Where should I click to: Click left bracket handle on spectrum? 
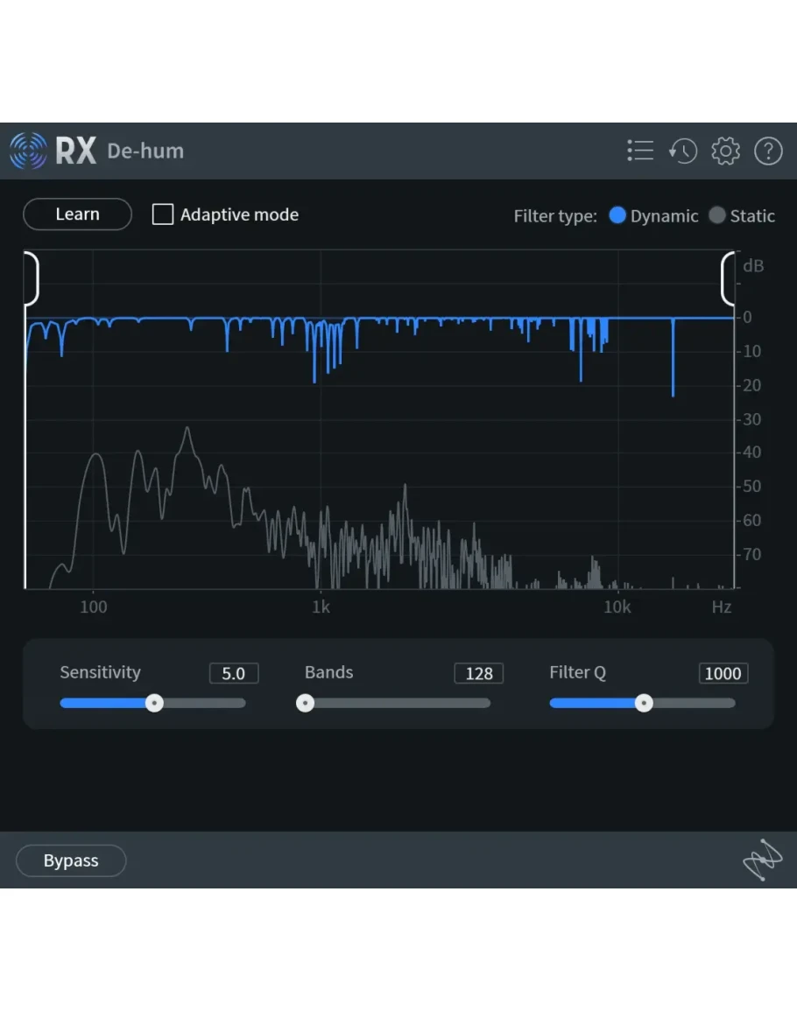[32, 278]
